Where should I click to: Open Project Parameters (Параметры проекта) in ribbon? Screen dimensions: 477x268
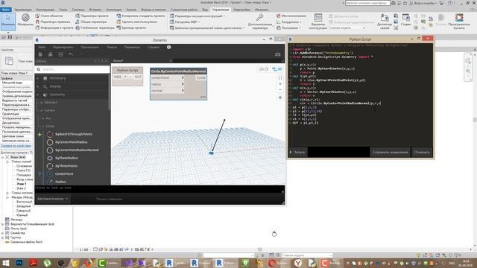tap(92, 16)
